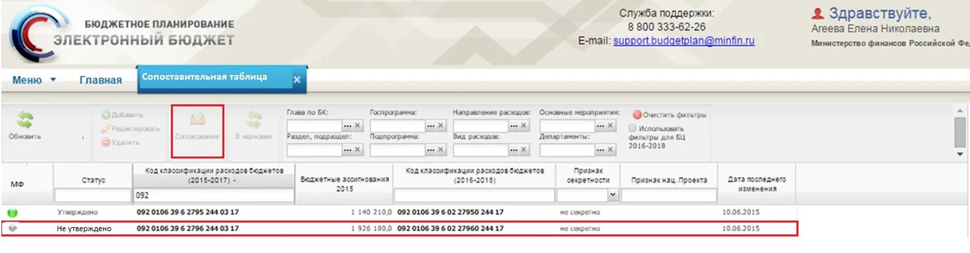
Task: Click the Глава по БК input field
Action: 314,126
